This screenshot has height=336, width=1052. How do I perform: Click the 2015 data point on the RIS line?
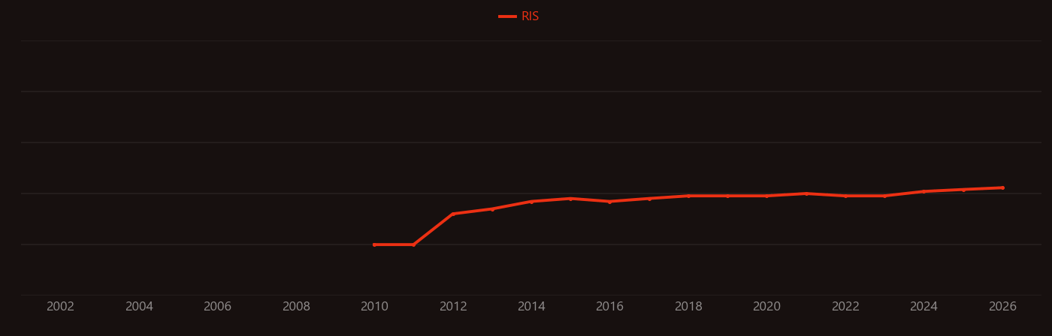[570, 199]
